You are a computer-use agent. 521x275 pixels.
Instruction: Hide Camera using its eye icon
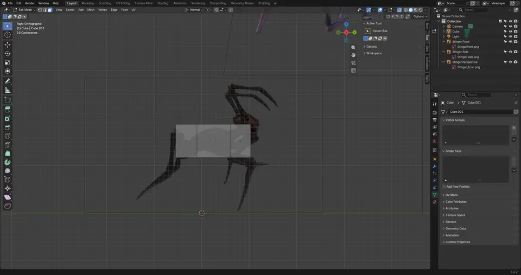pyautogui.click(x=510, y=26)
